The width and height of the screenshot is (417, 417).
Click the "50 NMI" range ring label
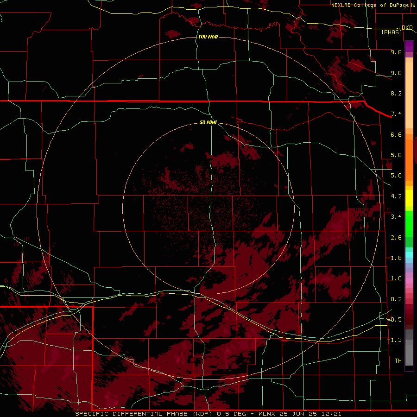pos(208,122)
